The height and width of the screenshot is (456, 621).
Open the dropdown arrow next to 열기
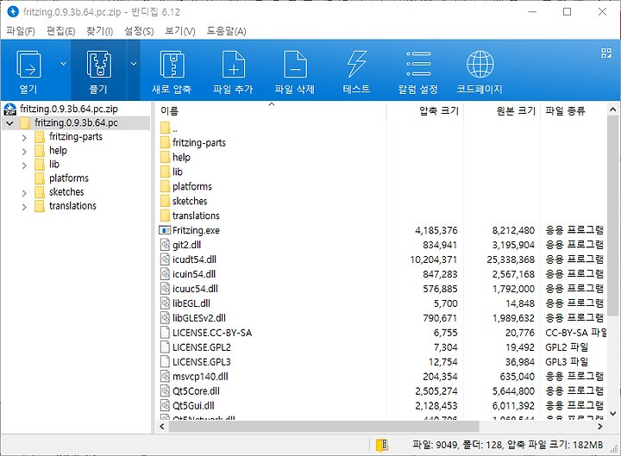[63, 64]
